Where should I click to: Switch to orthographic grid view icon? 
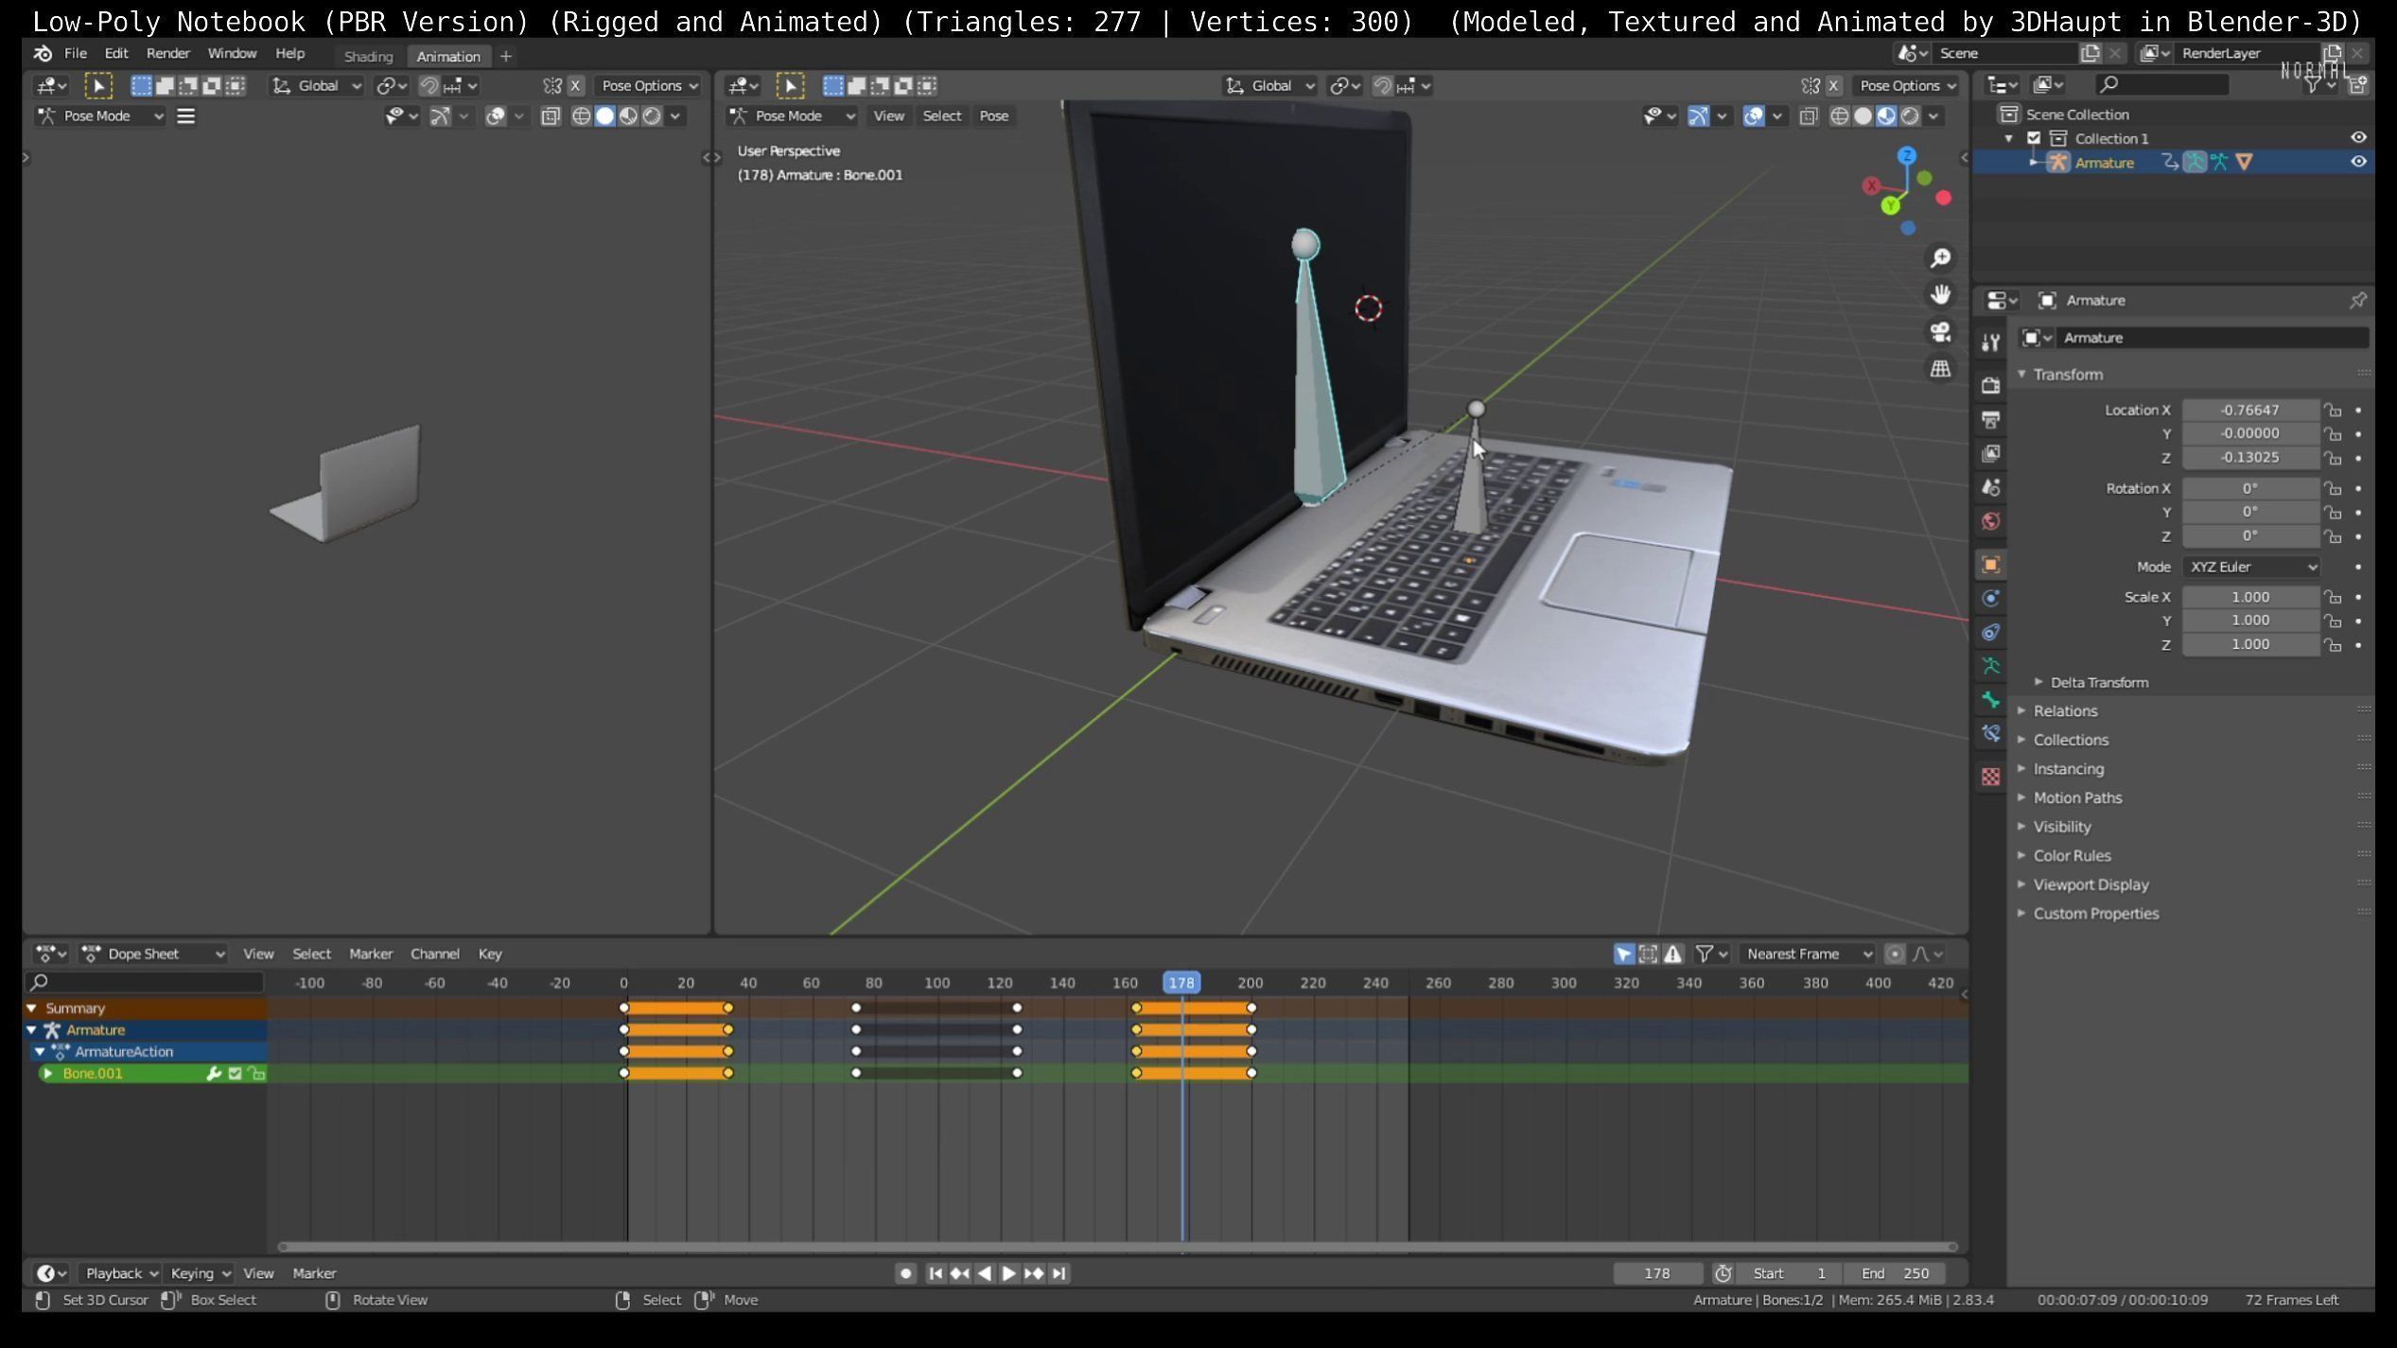pos(1940,369)
